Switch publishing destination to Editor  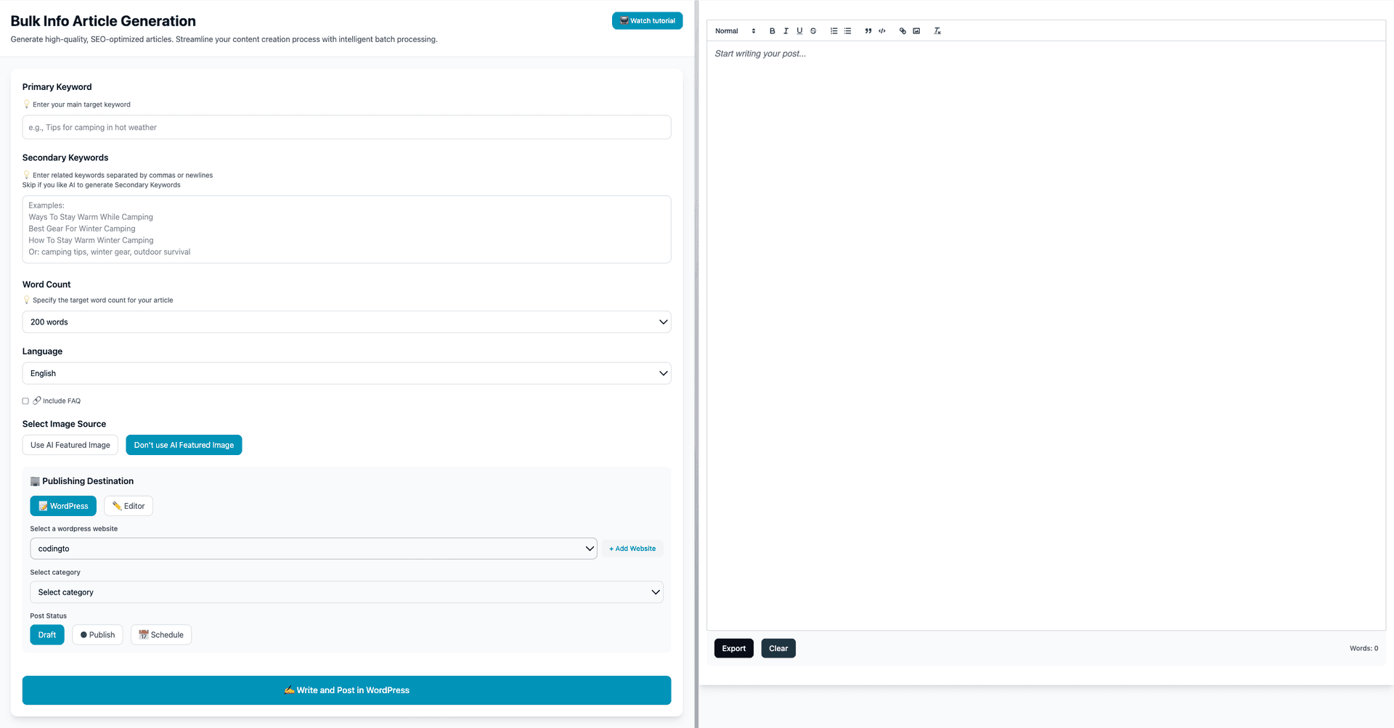coord(128,506)
